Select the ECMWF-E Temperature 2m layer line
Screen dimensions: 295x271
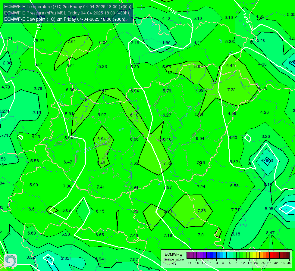[68, 7]
